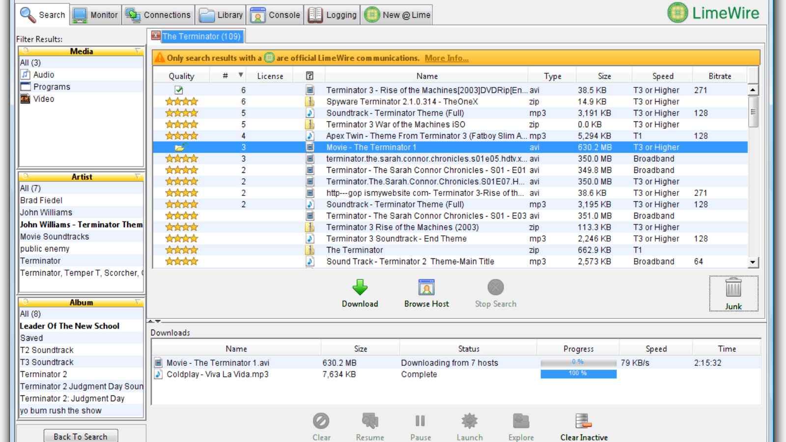
Task: Sort results by Size column header
Action: pyautogui.click(x=604, y=76)
